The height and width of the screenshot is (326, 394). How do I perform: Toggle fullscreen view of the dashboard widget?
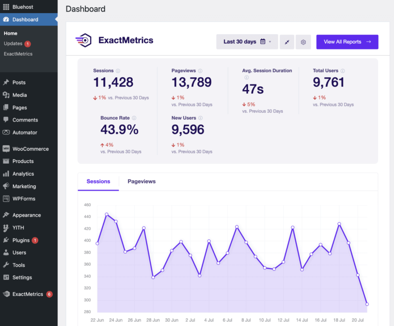coord(287,42)
